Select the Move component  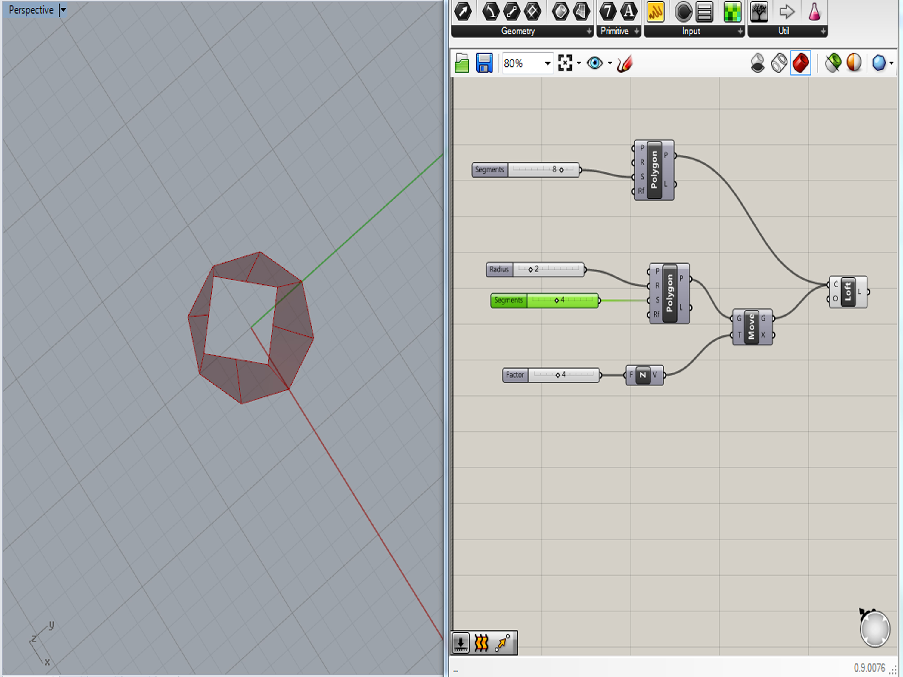click(752, 327)
